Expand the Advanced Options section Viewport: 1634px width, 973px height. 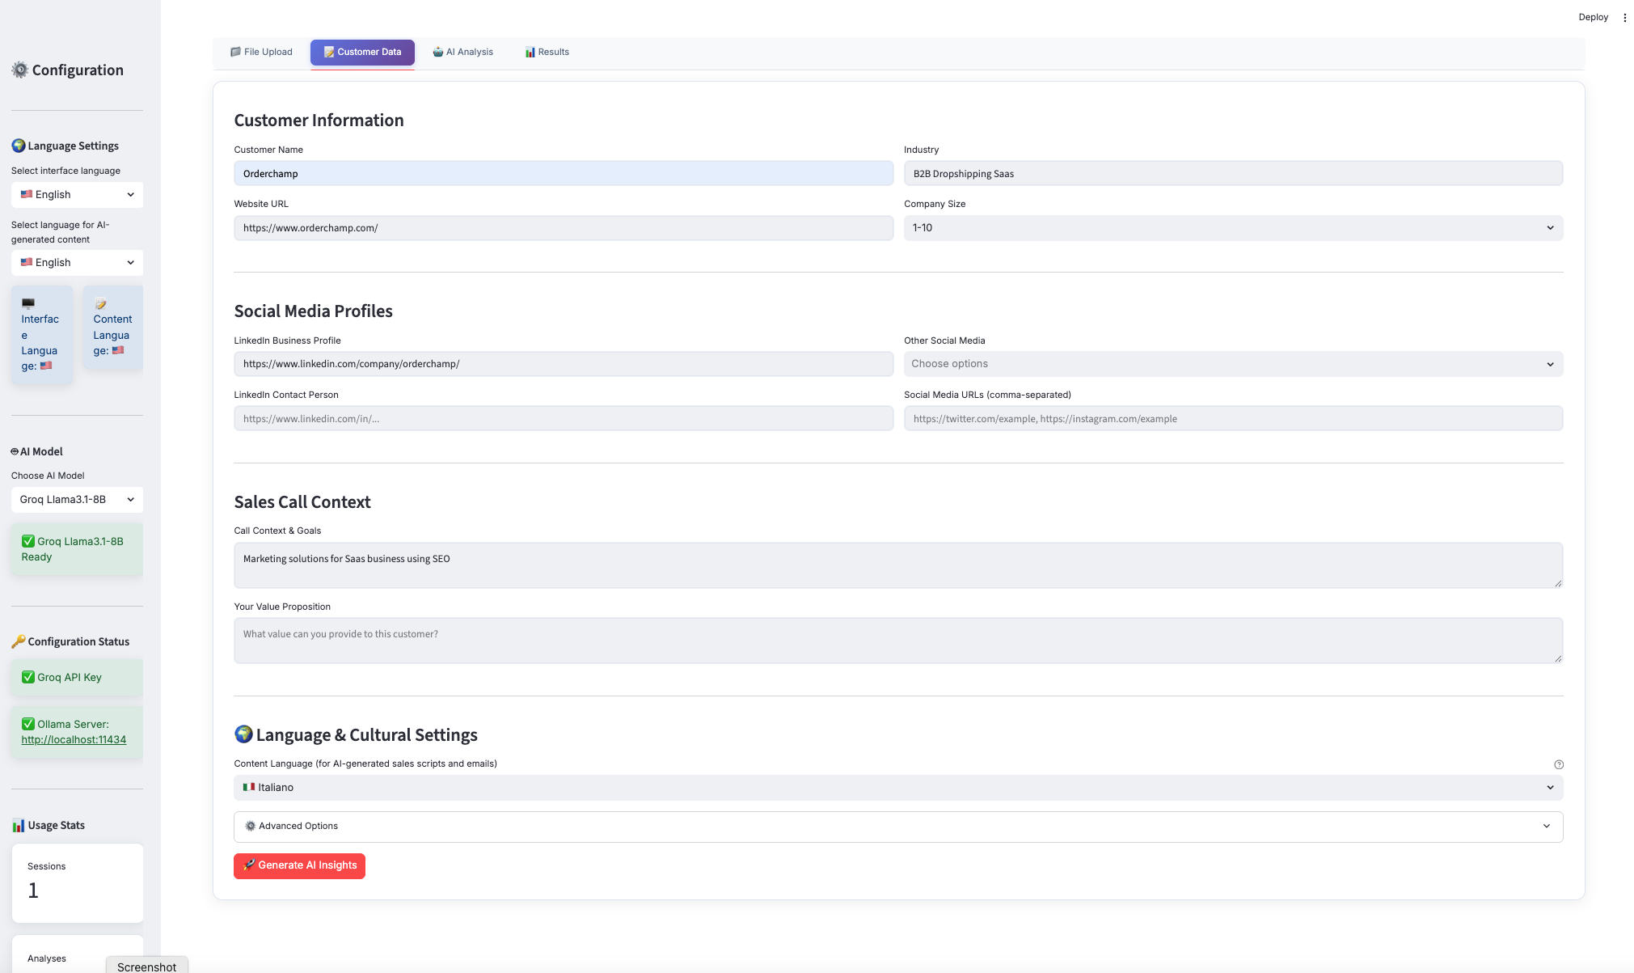(897, 826)
